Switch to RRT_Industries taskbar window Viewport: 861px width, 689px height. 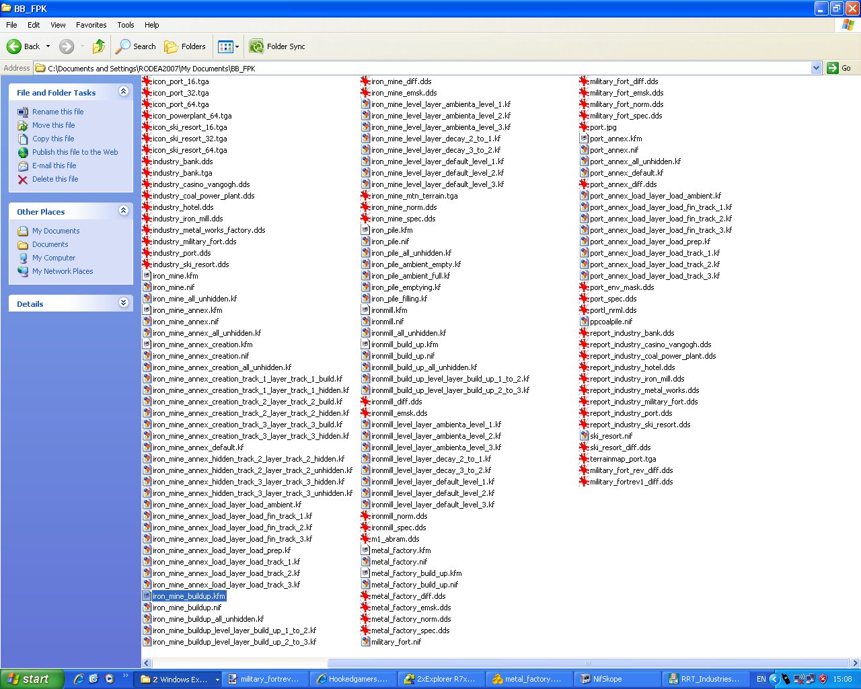click(x=705, y=679)
